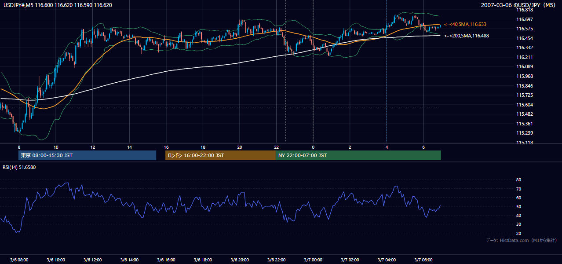Click price axis value 115.239

click(x=524, y=133)
